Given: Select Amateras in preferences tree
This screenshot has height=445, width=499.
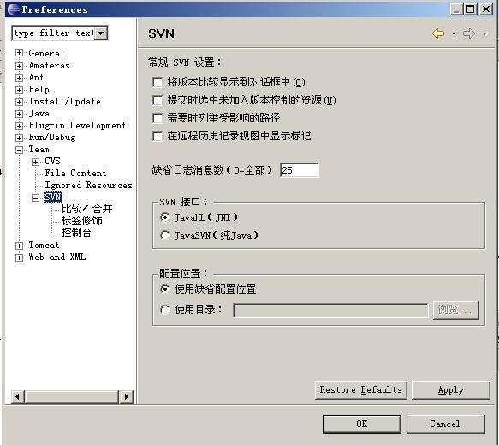Looking at the screenshot, I should pyautogui.click(x=49, y=66).
